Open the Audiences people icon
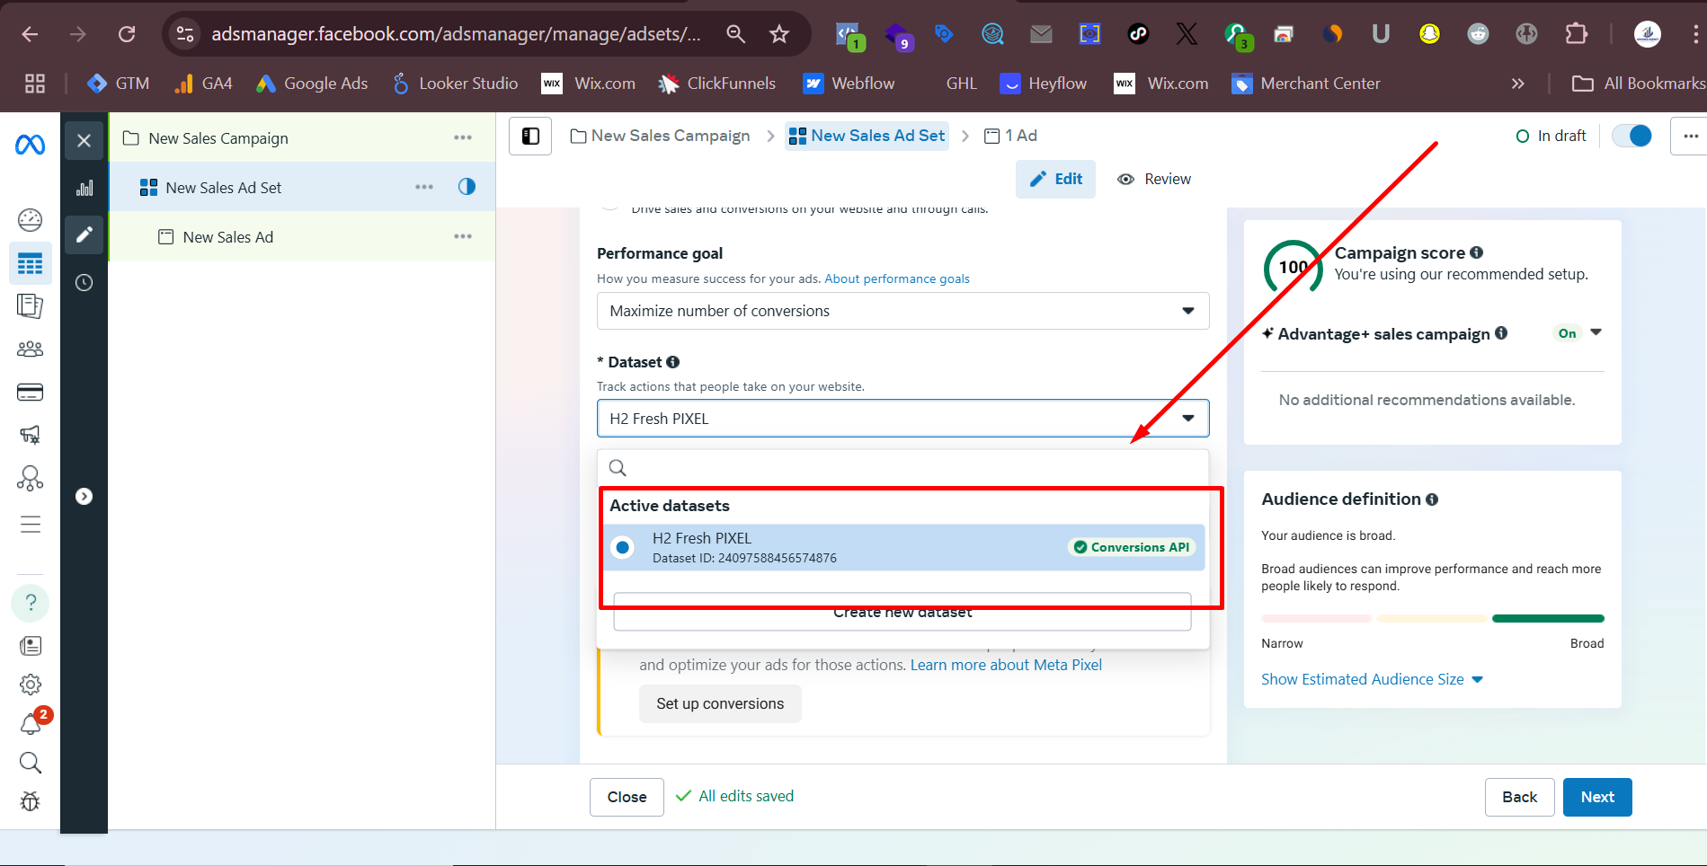1707x866 pixels. [x=30, y=349]
